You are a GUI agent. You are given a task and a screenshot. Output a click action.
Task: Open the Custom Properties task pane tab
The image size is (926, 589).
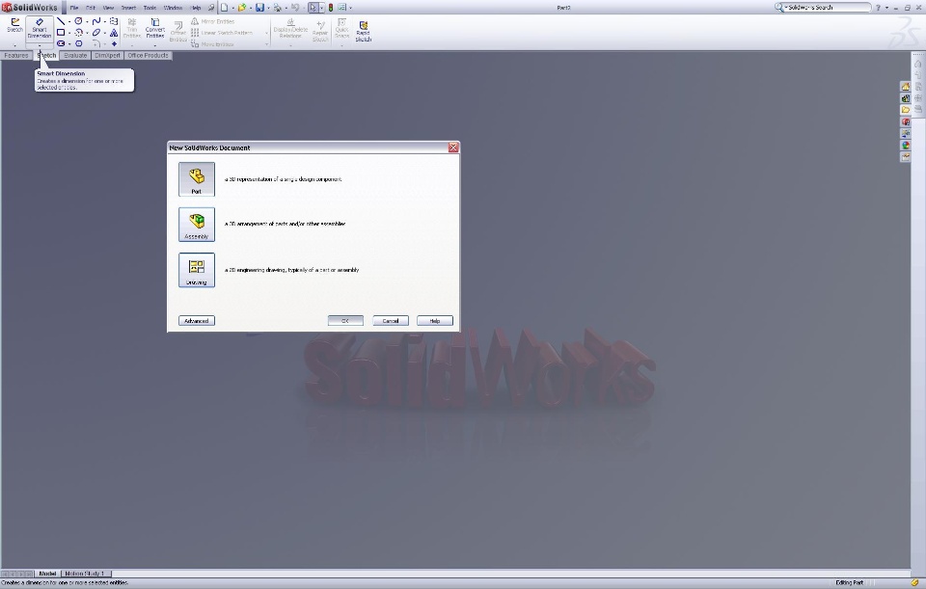tap(906, 157)
